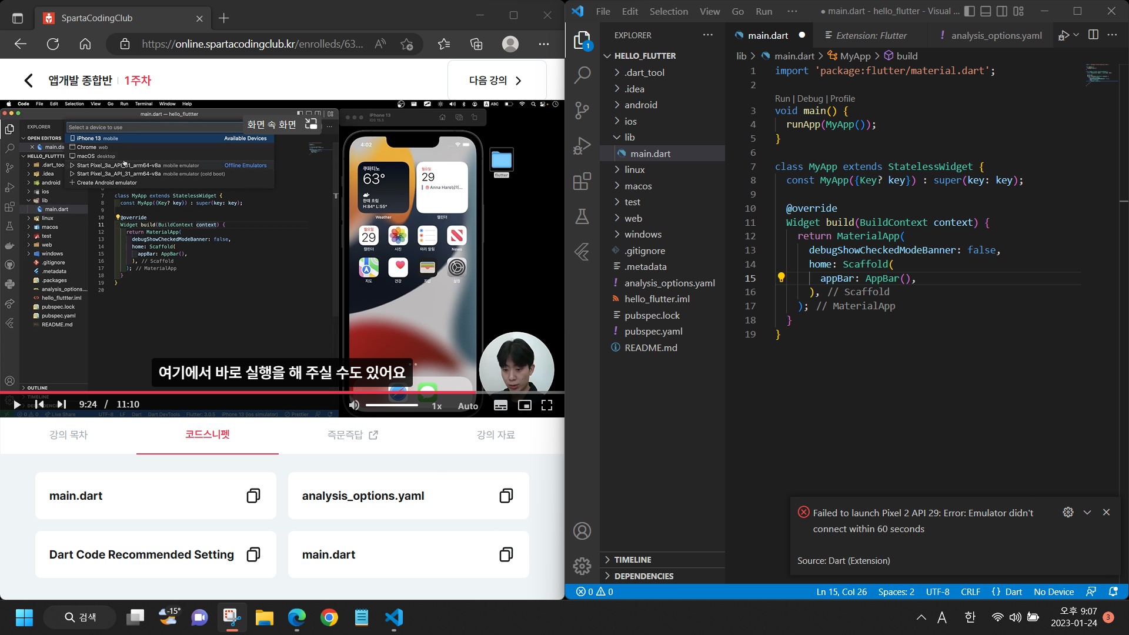The height and width of the screenshot is (635, 1129).
Task: Toggle fullscreen on the lecture video
Action: tap(547, 405)
